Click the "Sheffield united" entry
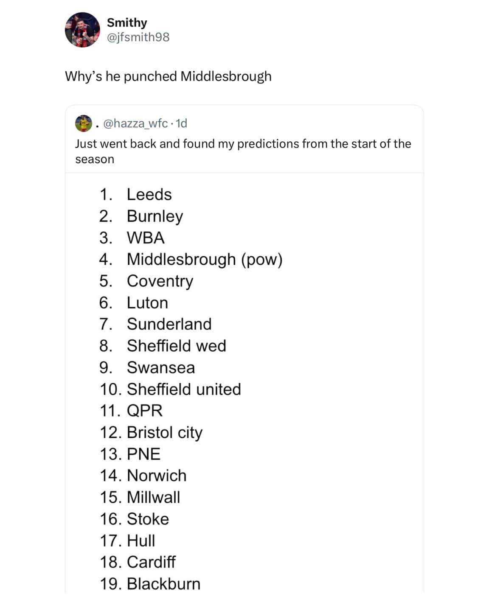 184,389
